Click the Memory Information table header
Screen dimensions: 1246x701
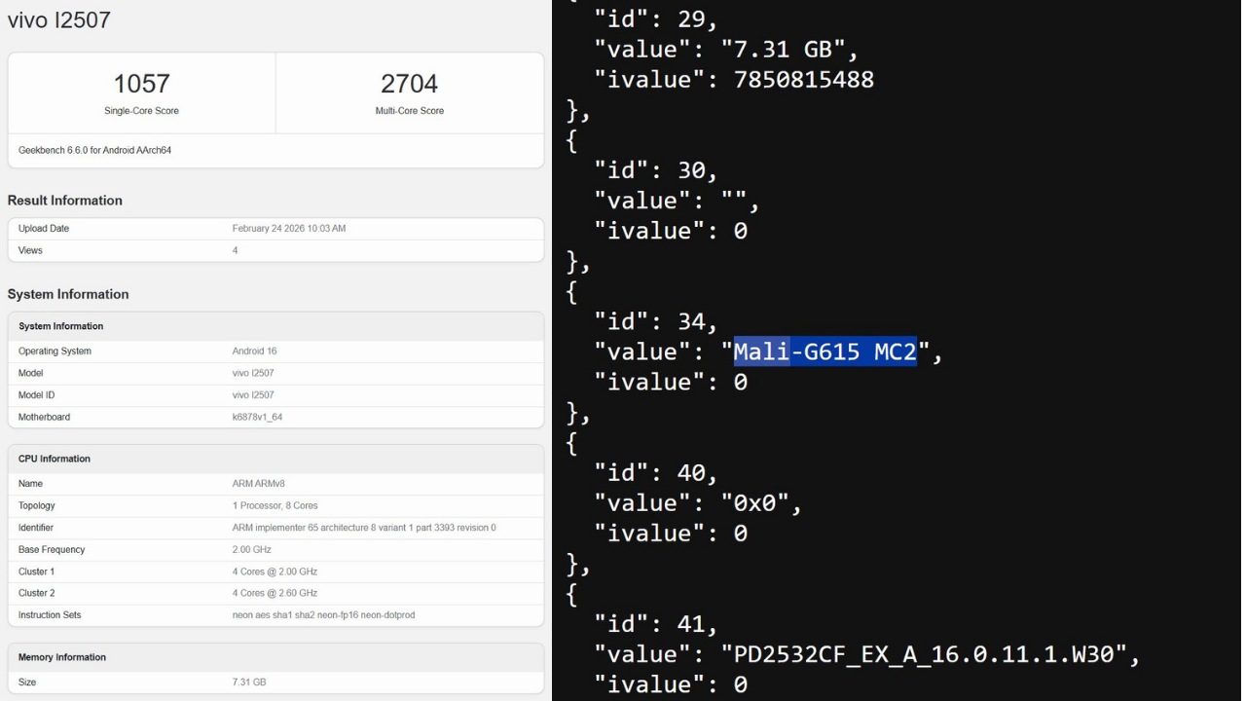(x=60, y=657)
